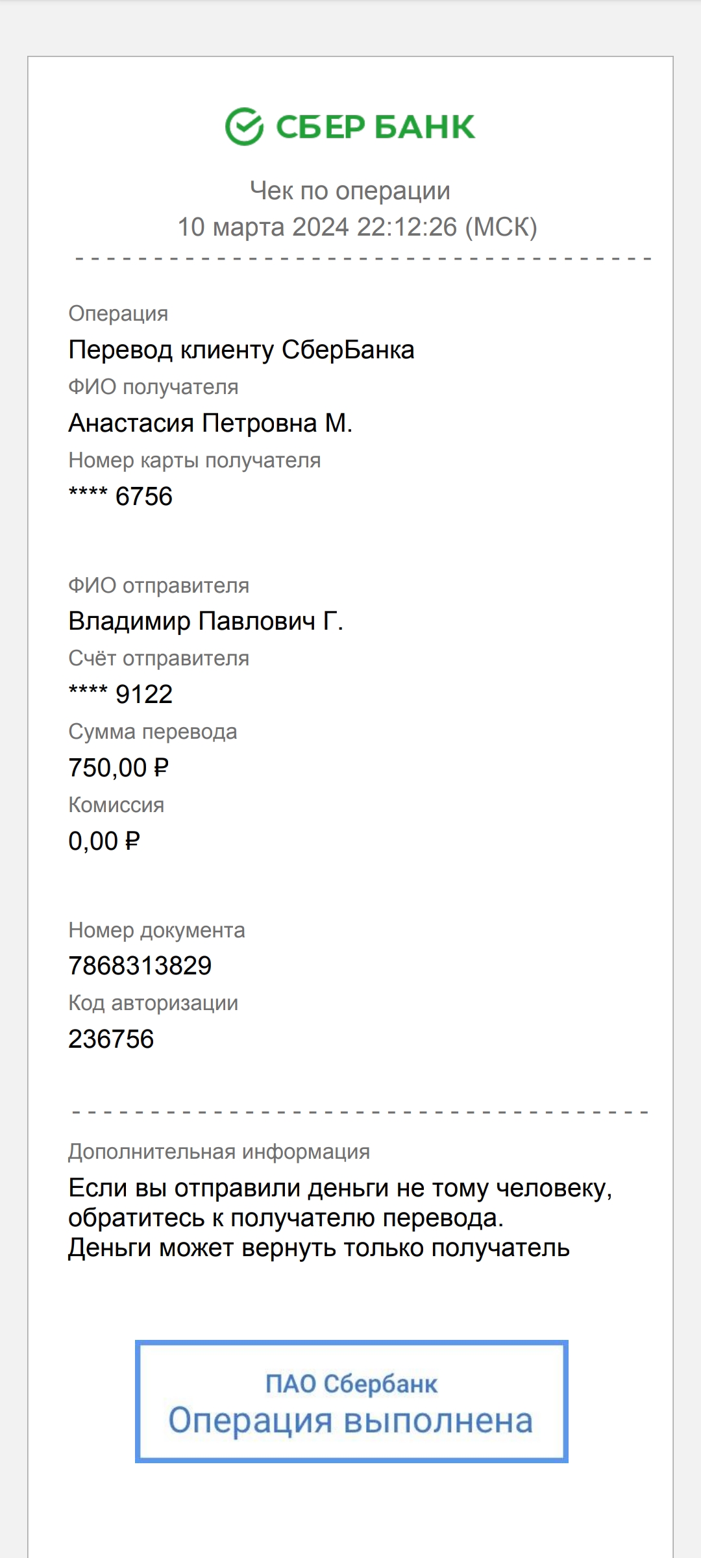Click authorization code 236756

pos(111,1039)
